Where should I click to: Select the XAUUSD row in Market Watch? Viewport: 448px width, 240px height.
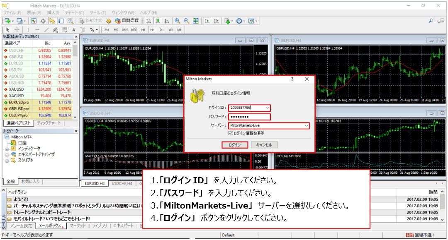pyautogui.click(x=37, y=89)
